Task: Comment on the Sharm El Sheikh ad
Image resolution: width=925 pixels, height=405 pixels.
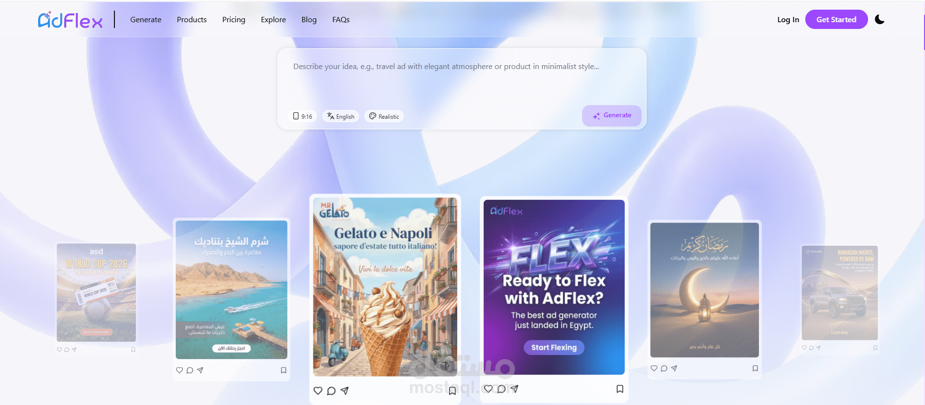Action: pos(190,370)
